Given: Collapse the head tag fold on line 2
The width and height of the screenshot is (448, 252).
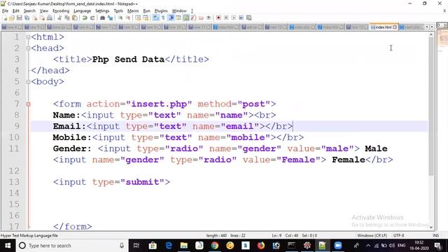Looking at the screenshot, I should pyautogui.click(x=28, y=48).
